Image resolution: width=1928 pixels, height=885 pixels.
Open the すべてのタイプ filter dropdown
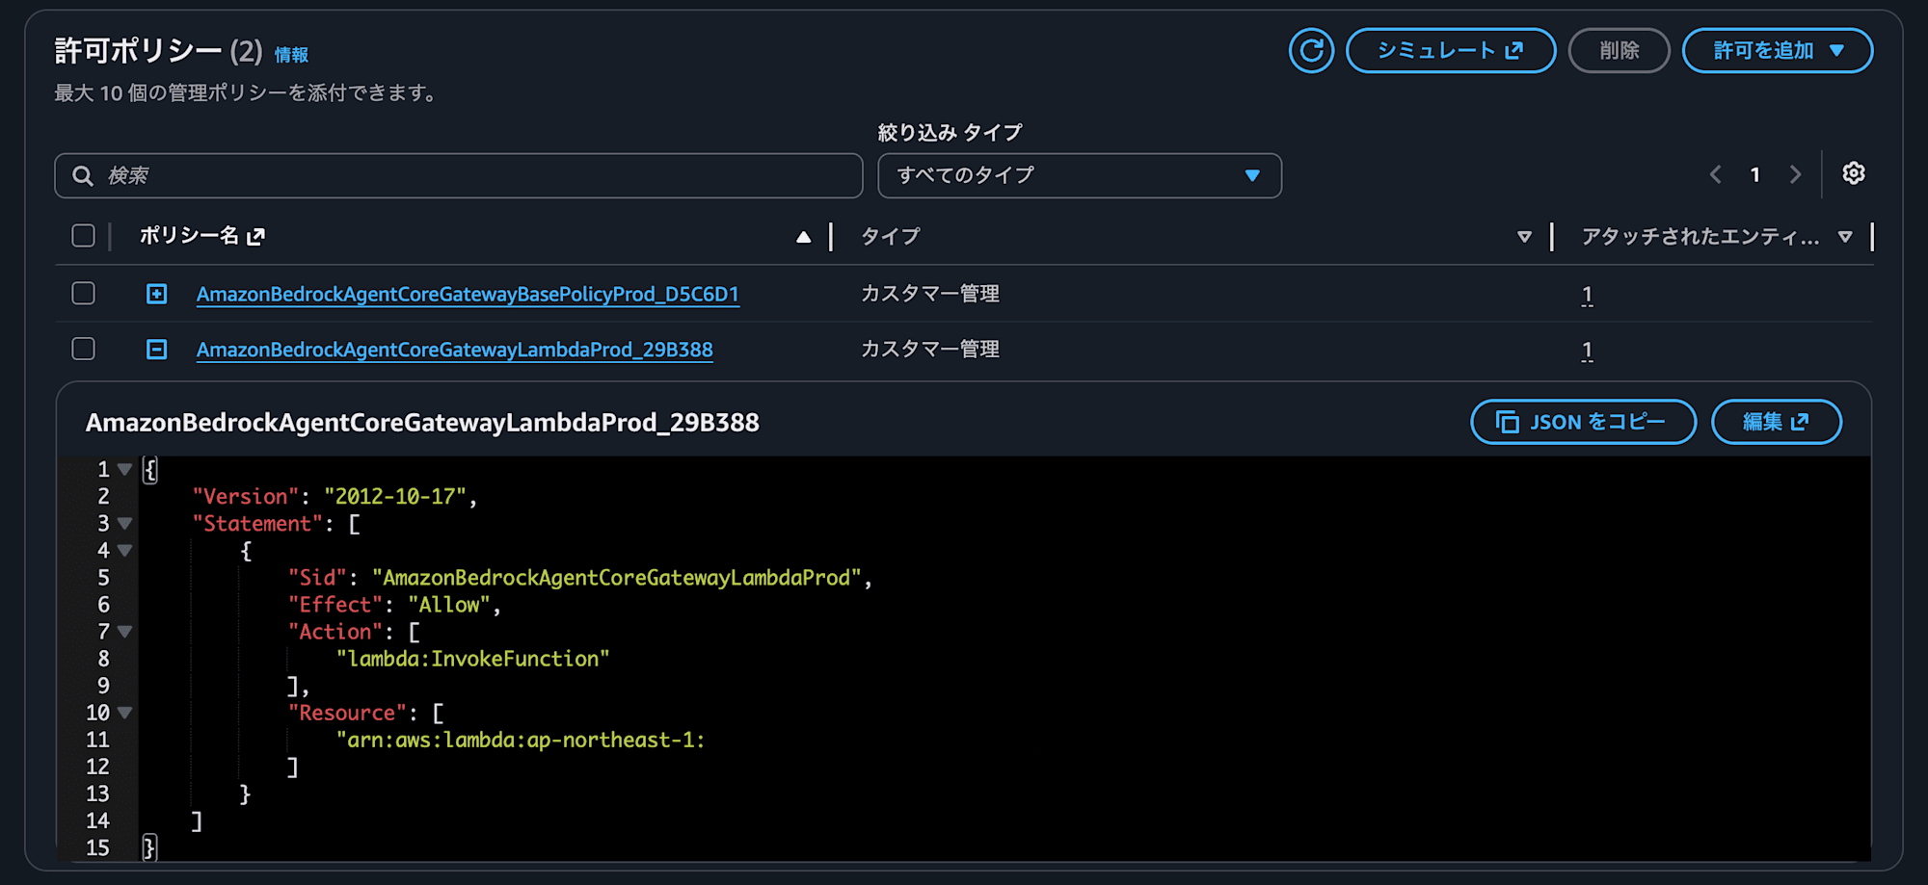click(x=1080, y=175)
